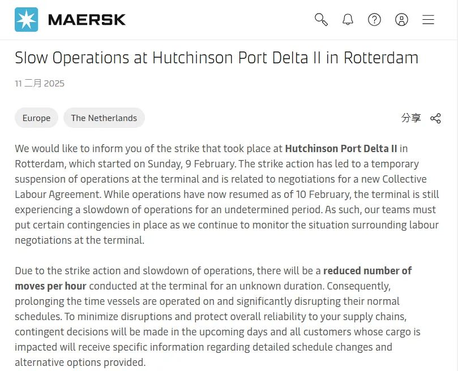Open the search magnifier icon

(x=321, y=20)
